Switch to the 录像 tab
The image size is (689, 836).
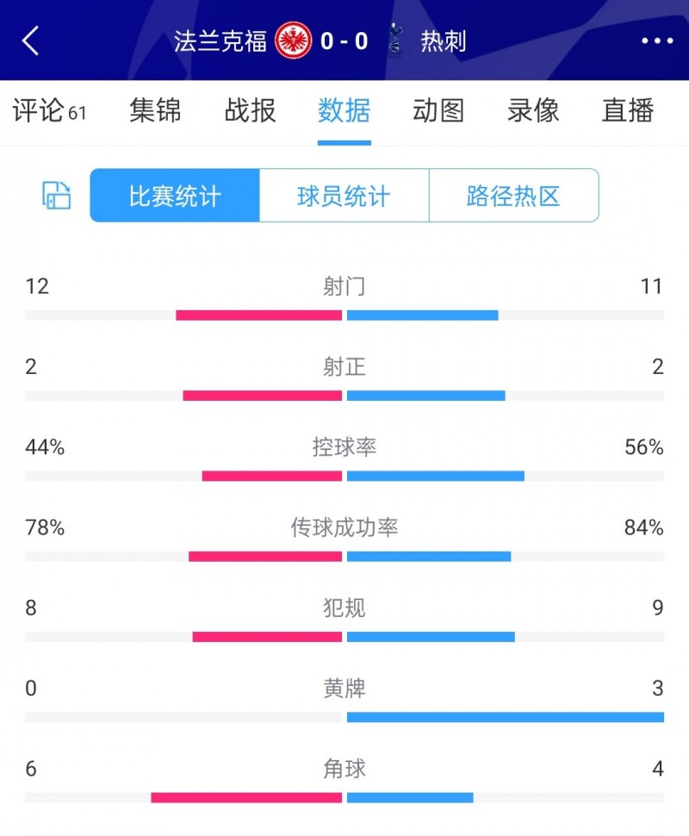click(533, 111)
